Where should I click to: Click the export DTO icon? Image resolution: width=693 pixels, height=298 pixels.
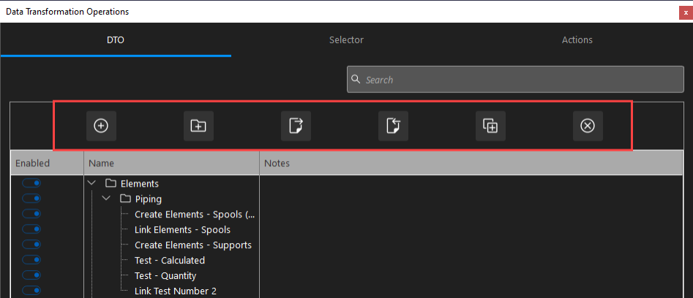pyautogui.click(x=296, y=126)
